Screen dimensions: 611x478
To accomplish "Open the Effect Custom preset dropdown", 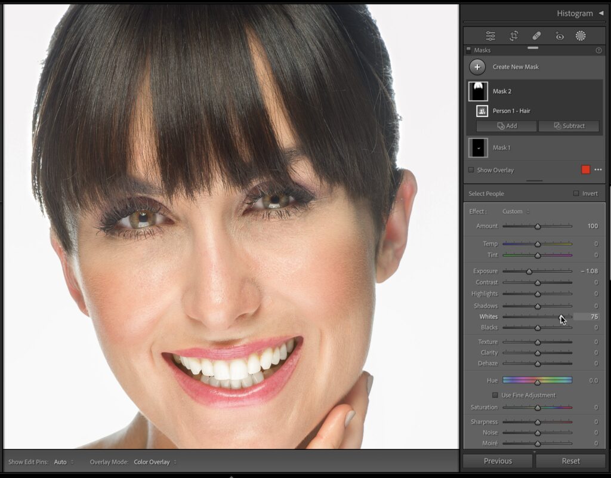I will pyautogui.click(x=516, y=211).
